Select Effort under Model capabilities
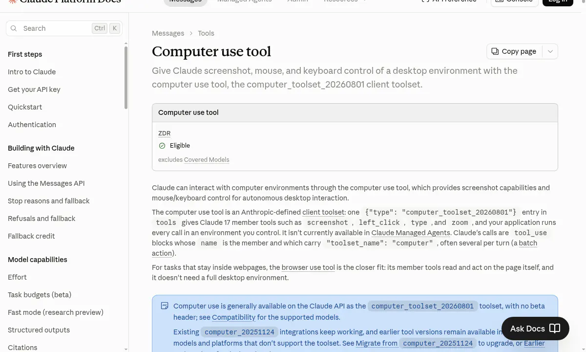This screenshot has width=586, height=352. tap(17, 277)
